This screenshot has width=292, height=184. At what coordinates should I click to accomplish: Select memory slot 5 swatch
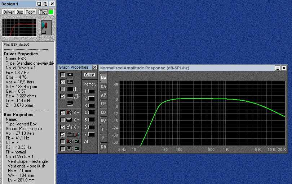[92, 120]
